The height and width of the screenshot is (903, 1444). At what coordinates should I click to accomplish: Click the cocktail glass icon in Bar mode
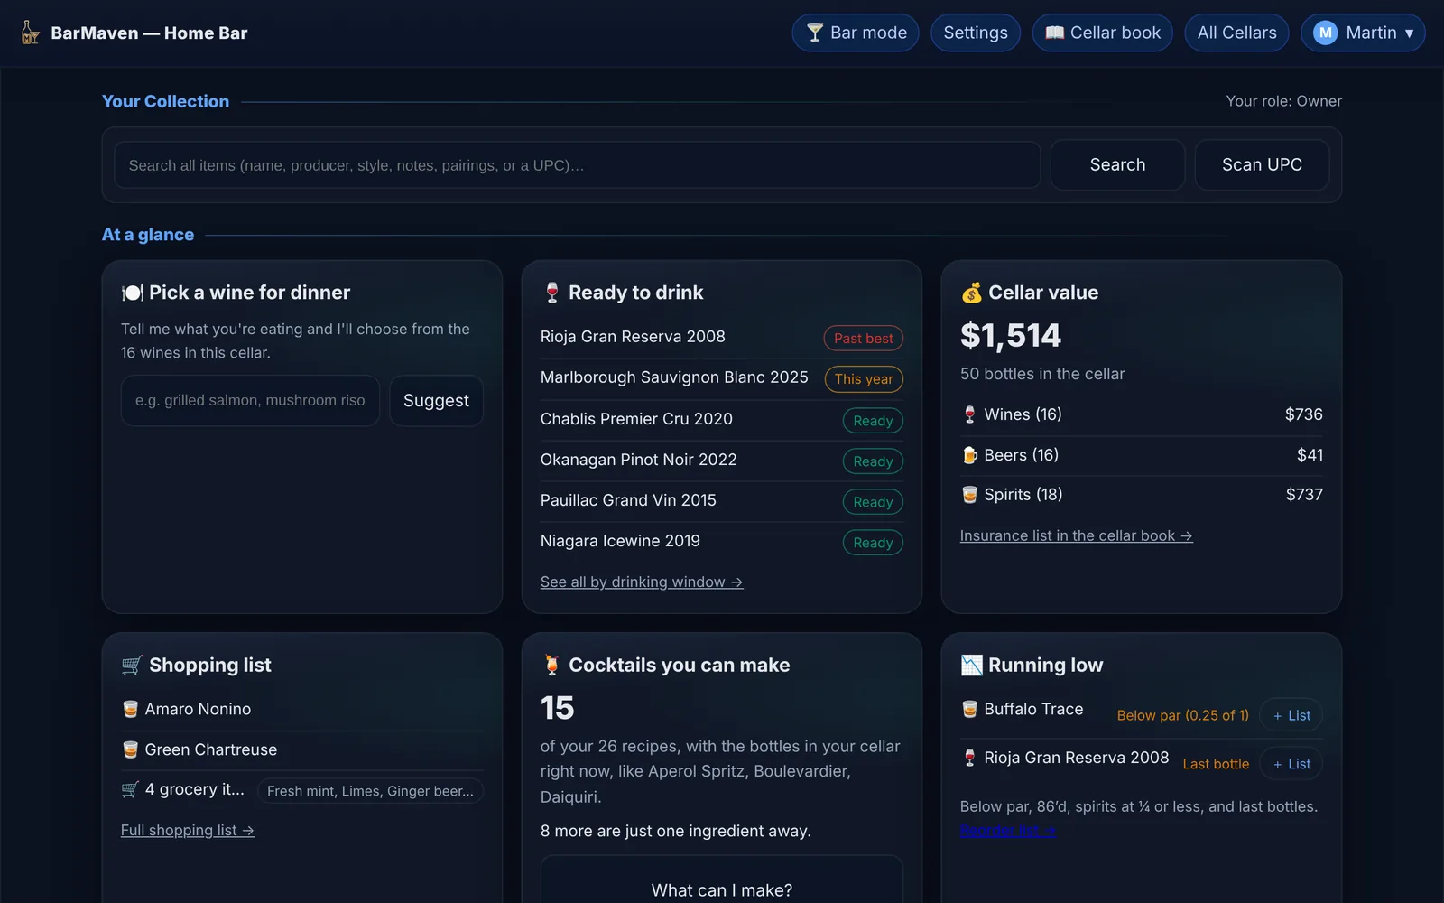(x=815, y=33)
